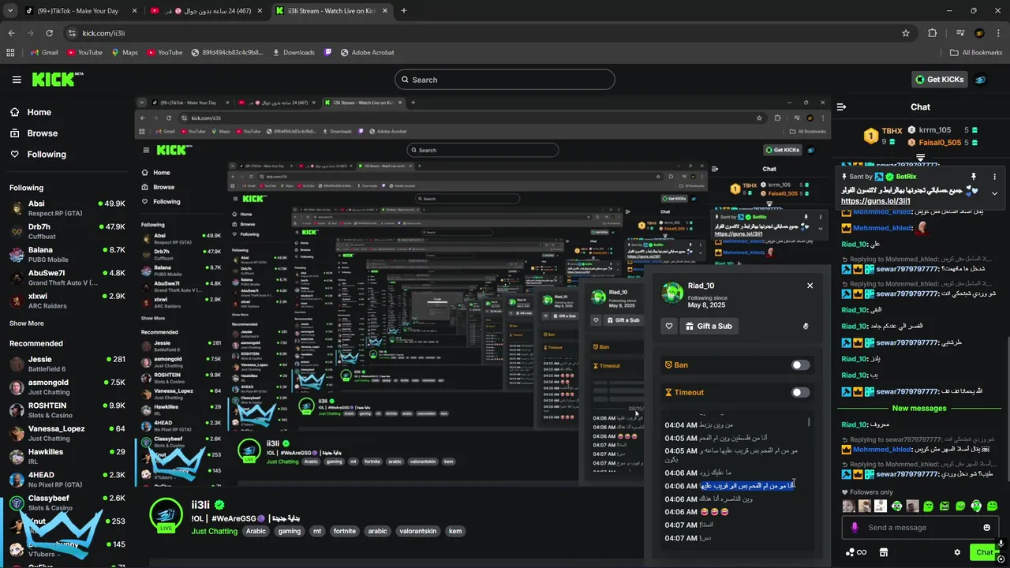This screenshot has height=568, width=1010.
Task: Click Gift a Sub in Riad_10 card
Action: point(709,326)
